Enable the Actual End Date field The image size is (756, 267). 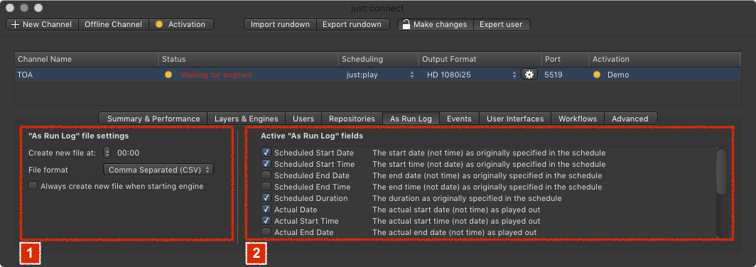266,232
